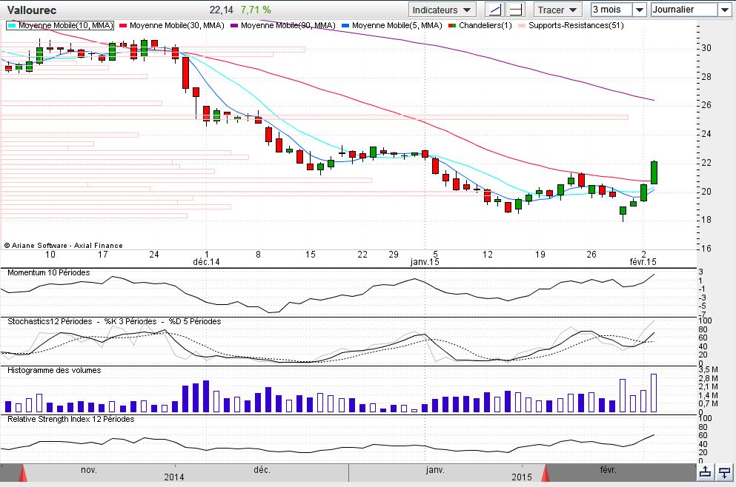Click the déc.14 date axis label
The image size is (736, 487).
207,262
